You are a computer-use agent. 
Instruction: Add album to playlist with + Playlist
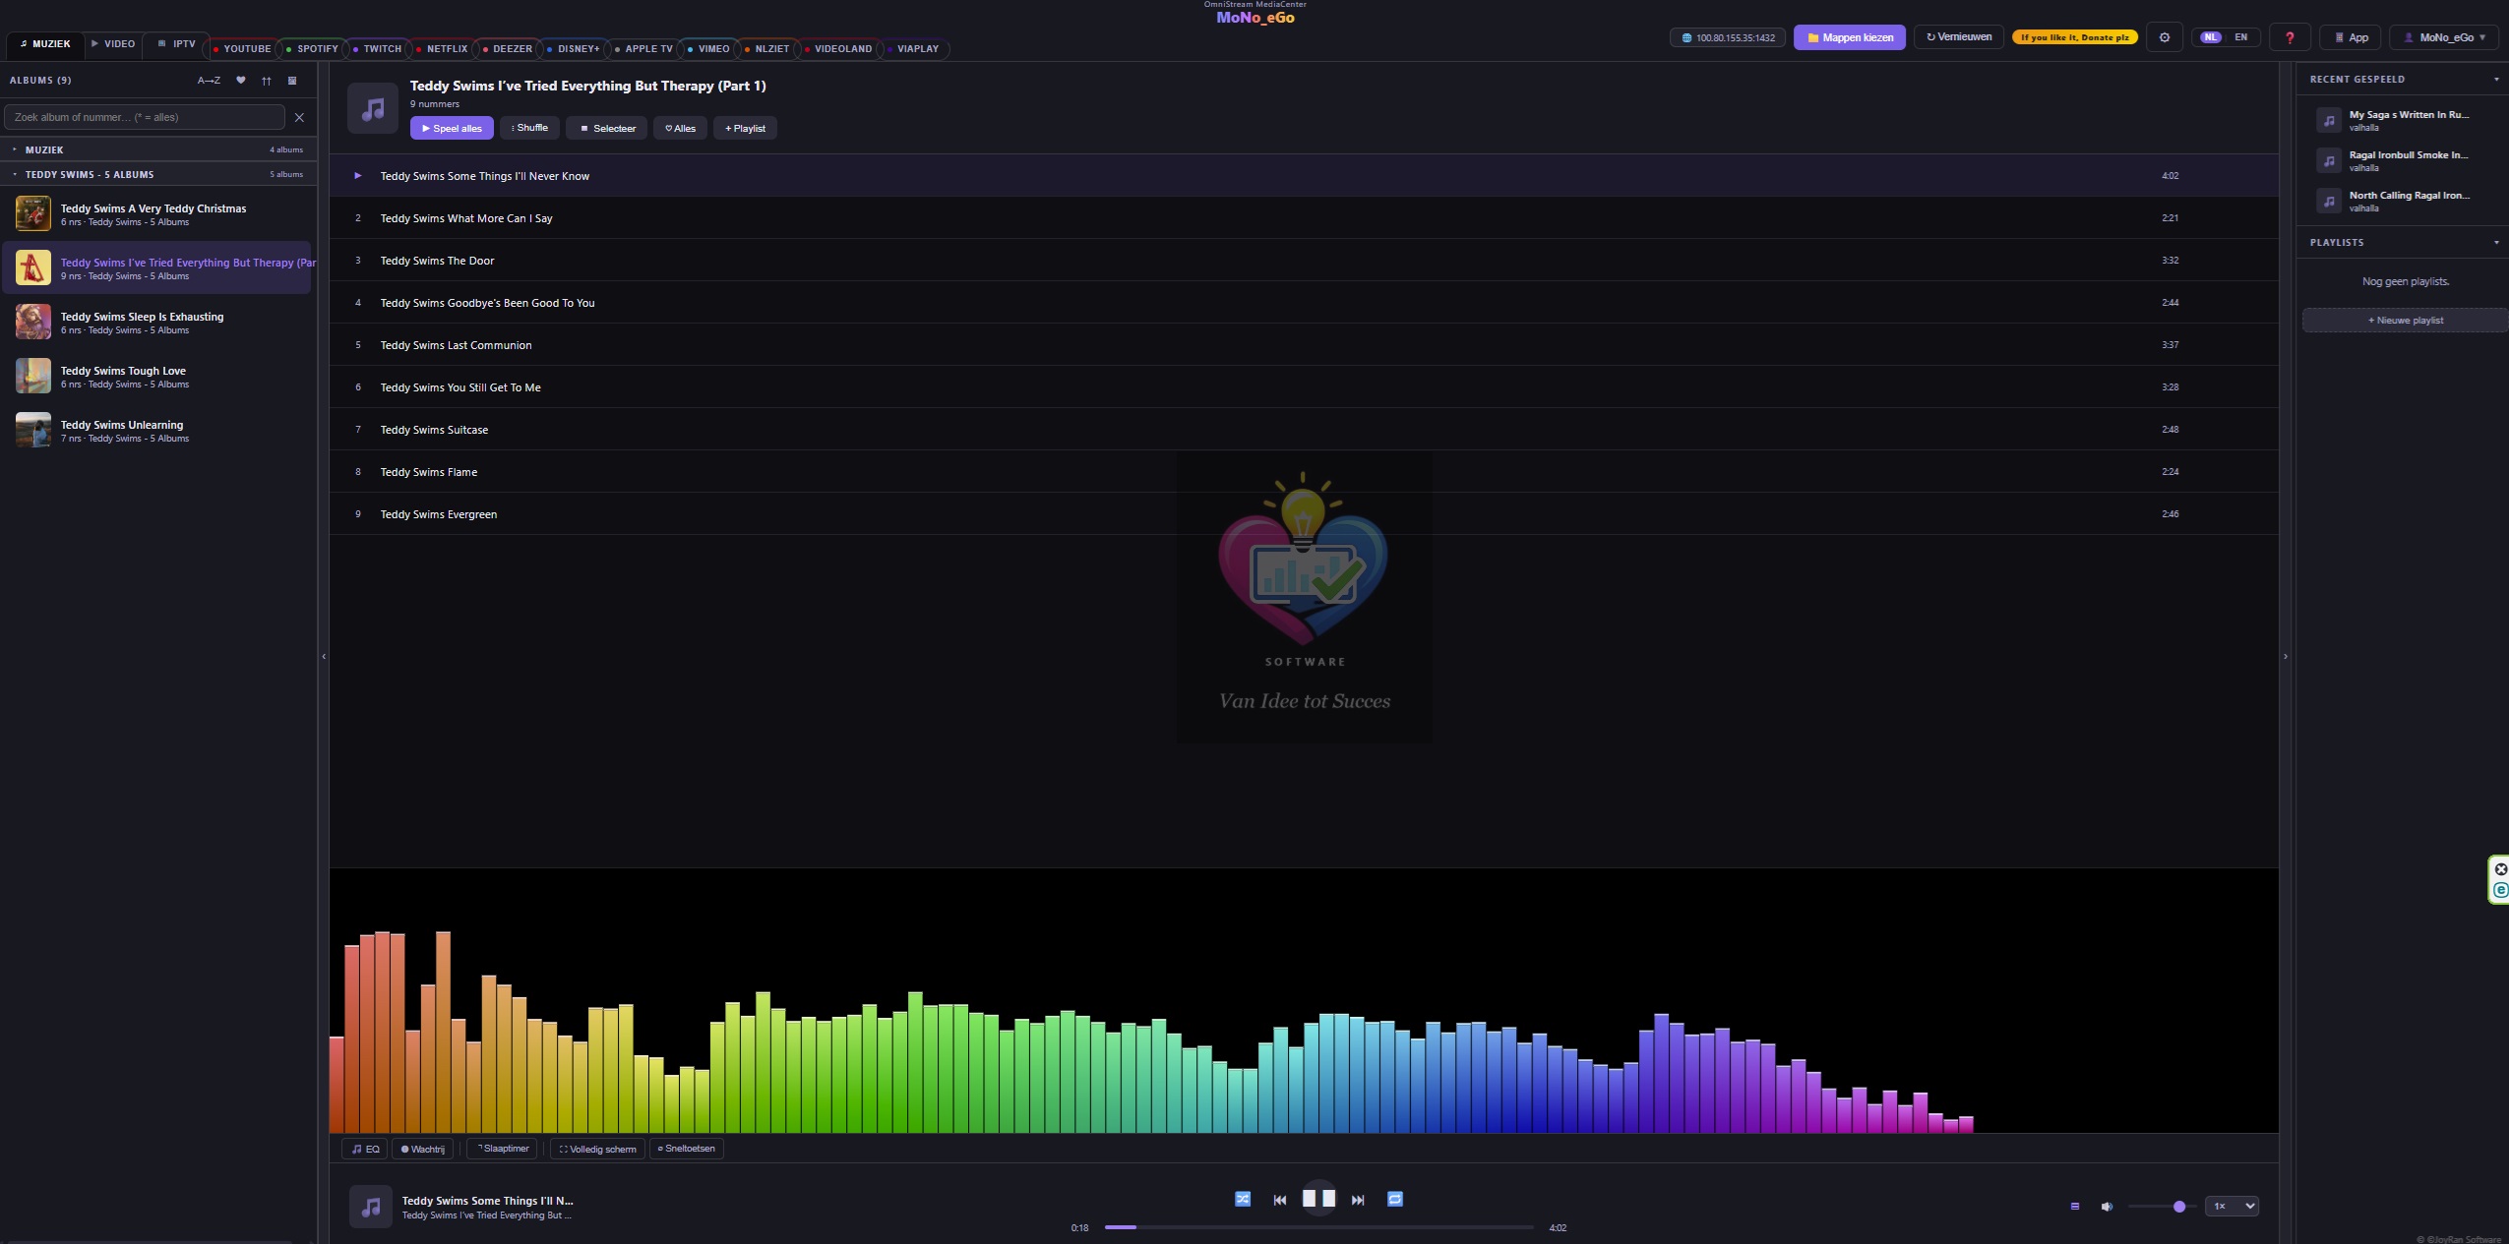coord(745,128)
